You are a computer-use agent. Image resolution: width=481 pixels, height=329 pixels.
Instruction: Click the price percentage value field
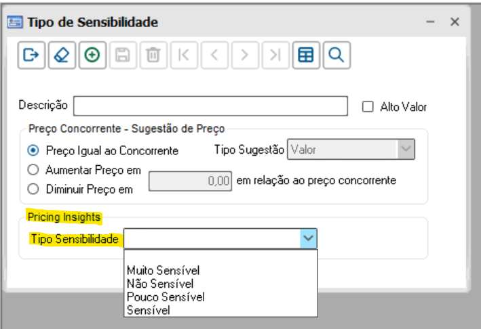[191, 181]
